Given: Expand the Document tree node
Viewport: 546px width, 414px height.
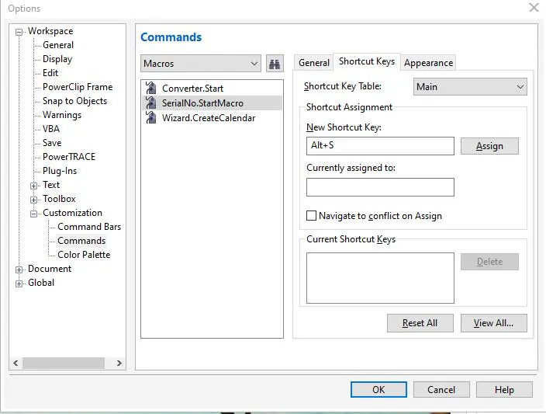Looking at the screenshot, I should (19, 270).
